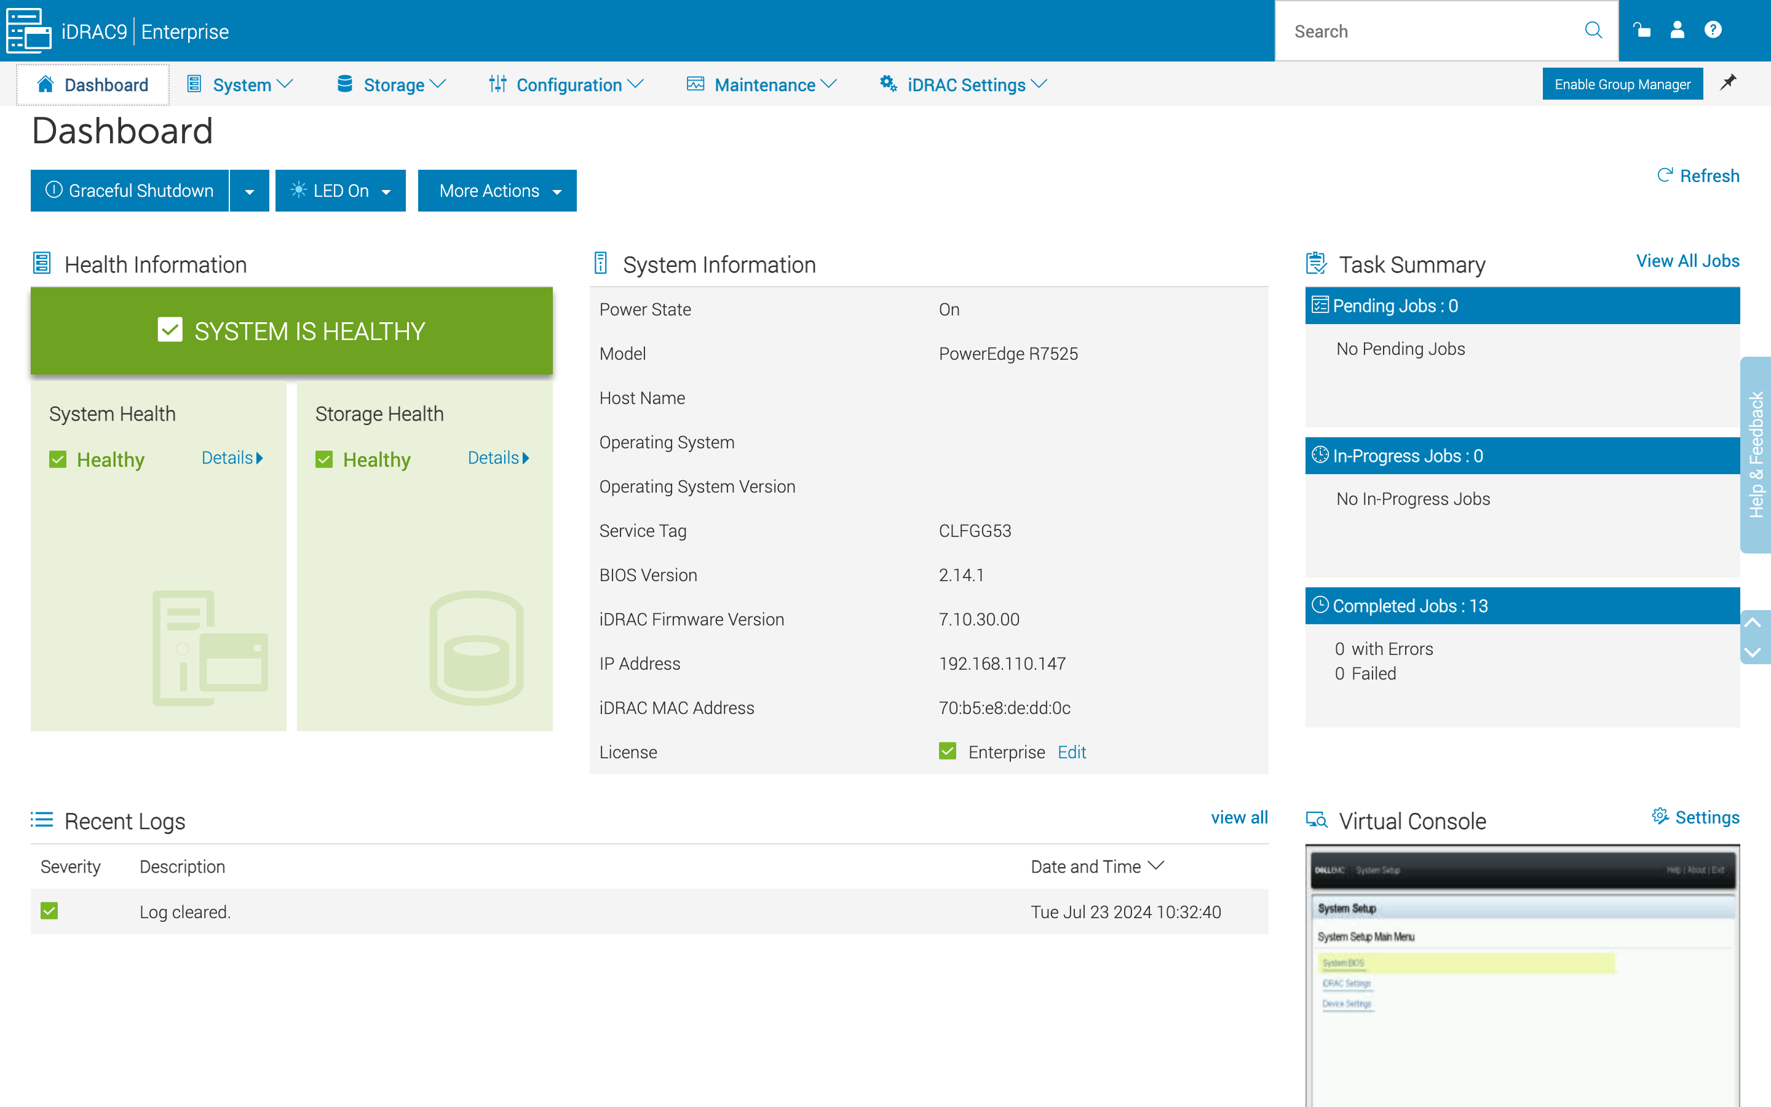Open the user account icon
The image size is (1771, 1107).
coord(1678,30)
